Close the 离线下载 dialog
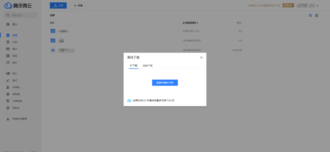This screenshot has height=152, width=330. point(201,58)
